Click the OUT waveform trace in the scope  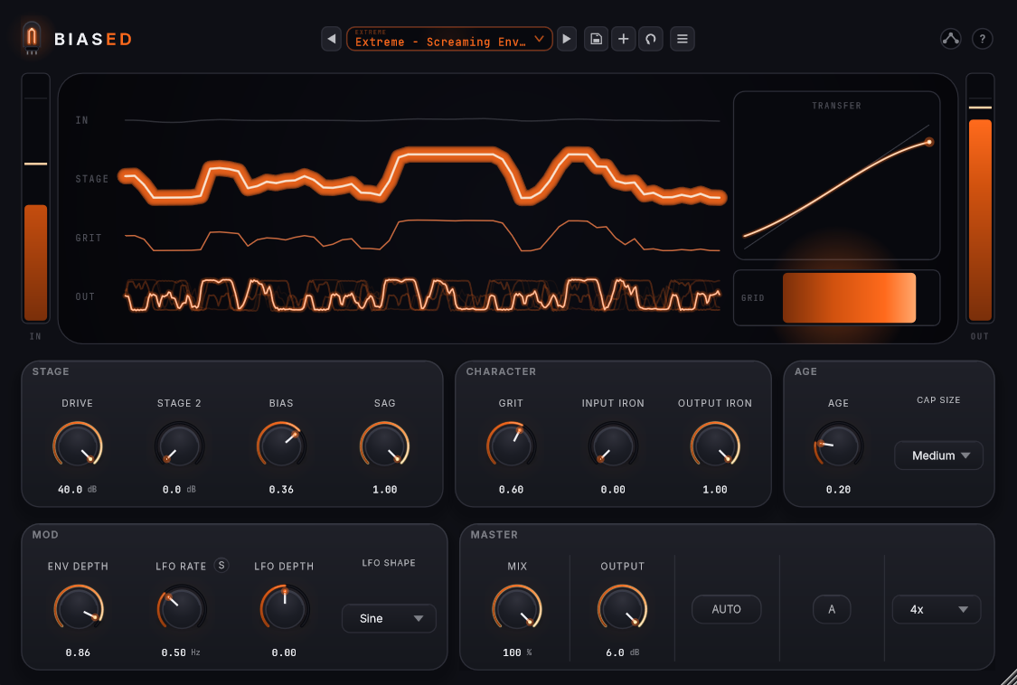point(422,296)
